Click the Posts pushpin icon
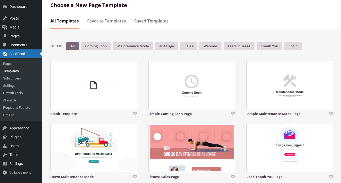 5,18
